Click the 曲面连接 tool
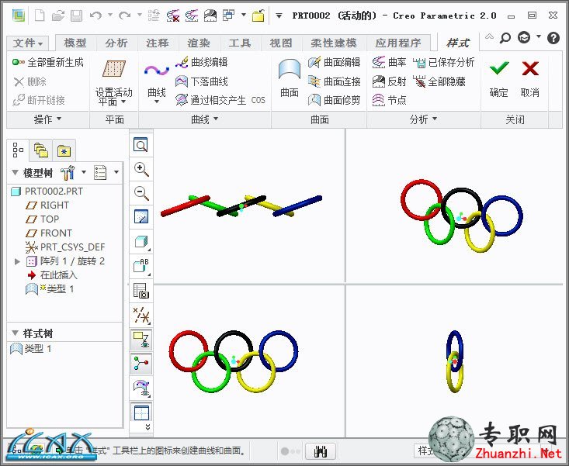The height and width of the screenshot is (466, 569). (x=335, y=81)
